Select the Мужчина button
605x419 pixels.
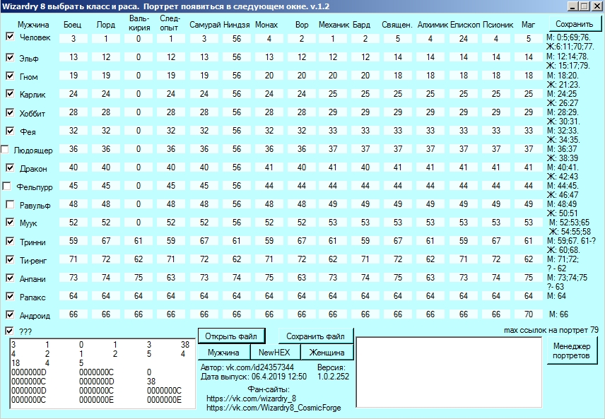223,352
